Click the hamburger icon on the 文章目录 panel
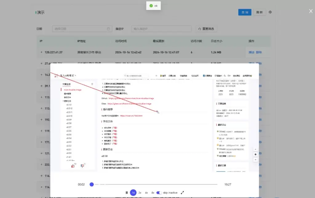Image resolution: width=315 pixels, height=198 pixels. [92, 84]
